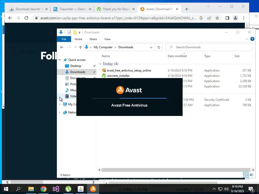Select avast_free_antivirus_setup_online file
This screenshot has width=259, height=194.
click(129, 70)
